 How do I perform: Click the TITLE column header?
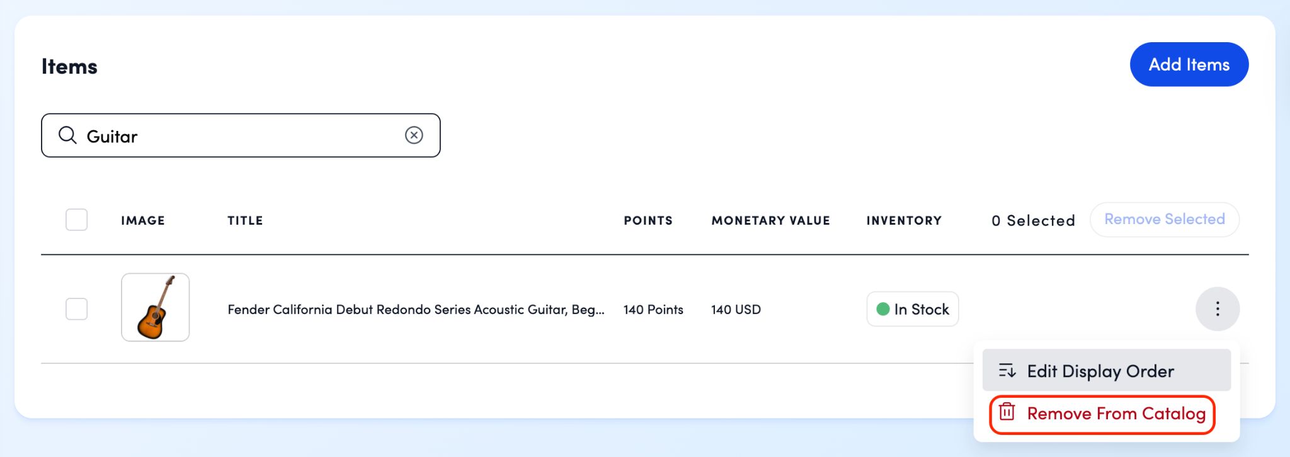(245, 221)
